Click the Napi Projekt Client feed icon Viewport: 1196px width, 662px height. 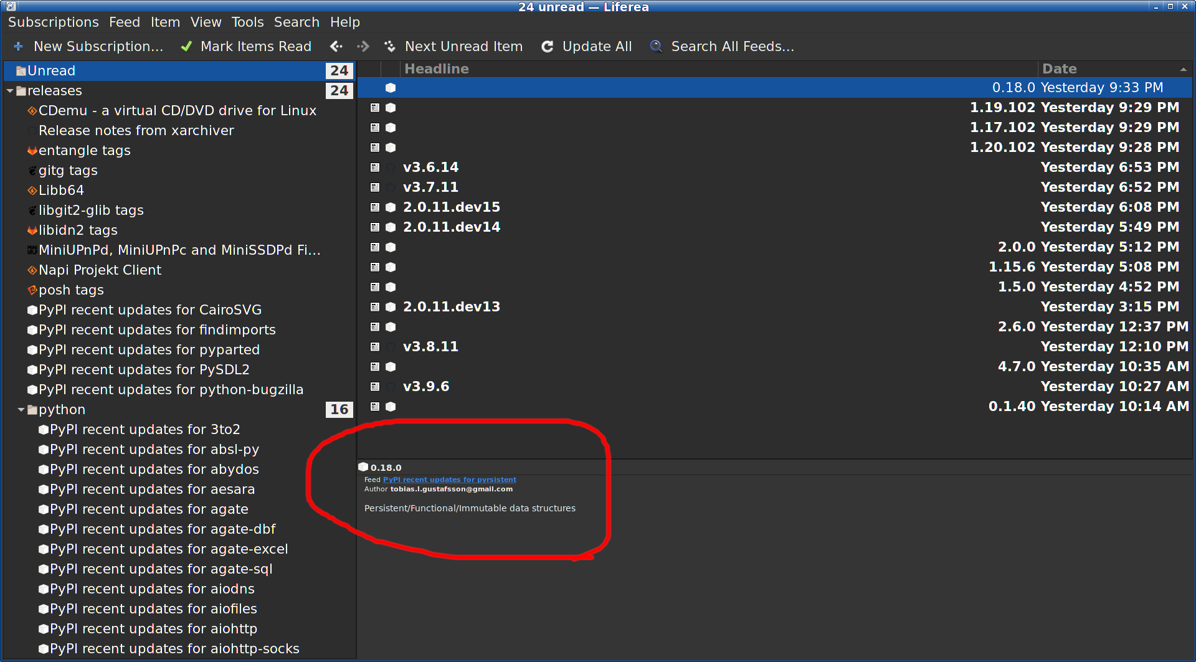(x=32, y=270)
